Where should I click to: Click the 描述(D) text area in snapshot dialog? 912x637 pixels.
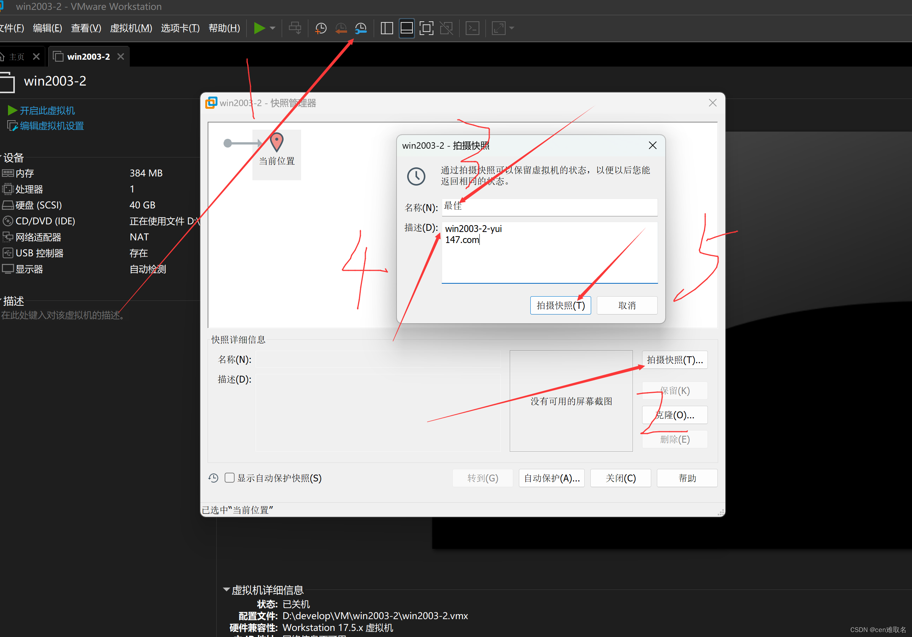[549, 253]
